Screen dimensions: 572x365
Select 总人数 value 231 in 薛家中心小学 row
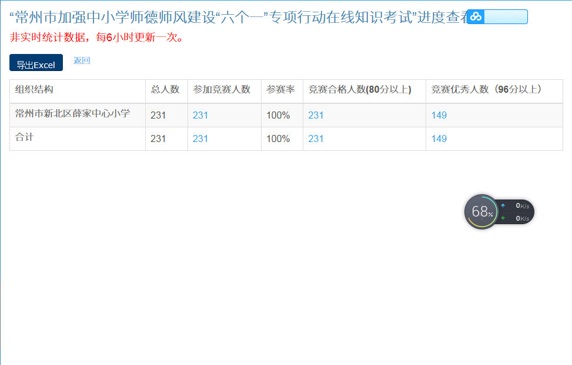point(158,115)
